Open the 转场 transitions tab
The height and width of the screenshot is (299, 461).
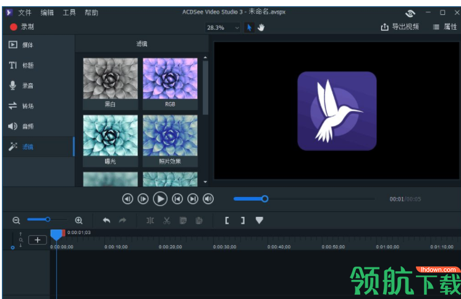38,106
